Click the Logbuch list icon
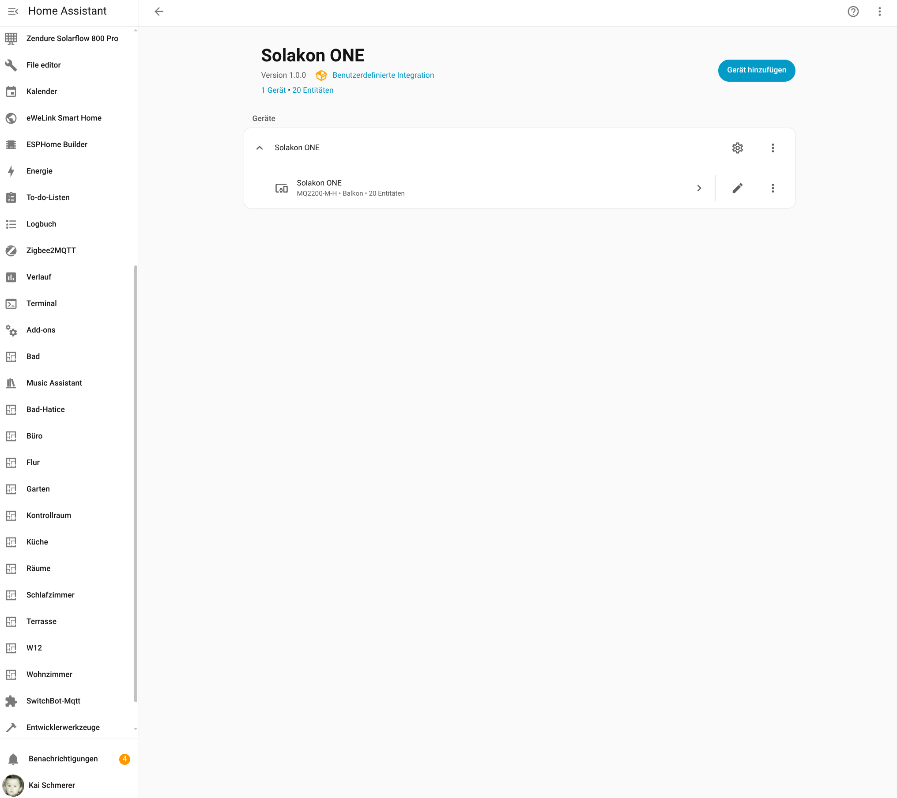The width and height of the screenshot is (897, 798). tap(11, 224)
